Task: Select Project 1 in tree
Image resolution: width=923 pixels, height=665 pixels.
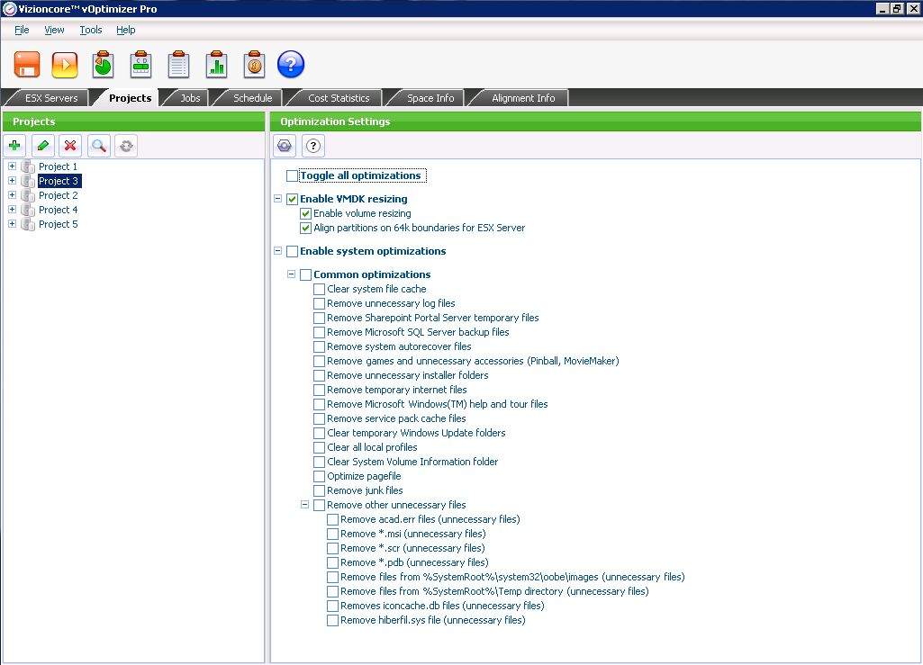Action: tap(59, 166)
